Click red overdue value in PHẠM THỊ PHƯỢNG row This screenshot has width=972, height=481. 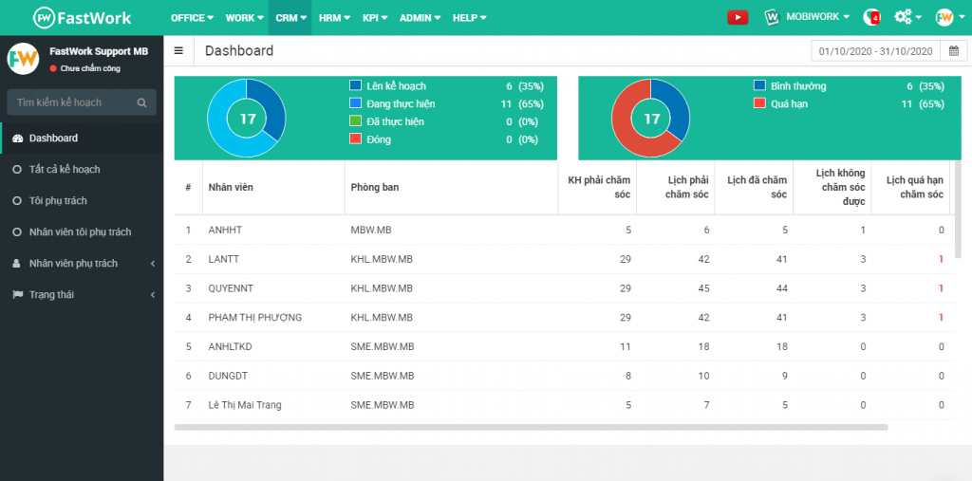click(941, 318)
